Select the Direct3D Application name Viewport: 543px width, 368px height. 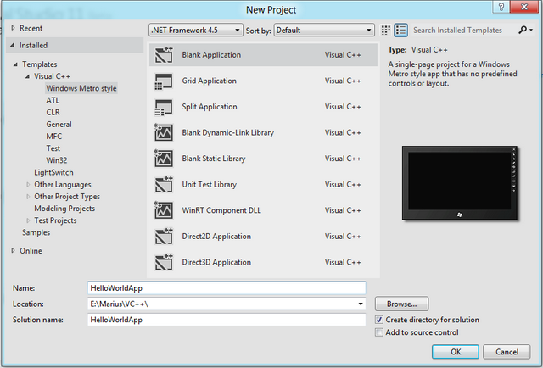click(x=216, y=262)
